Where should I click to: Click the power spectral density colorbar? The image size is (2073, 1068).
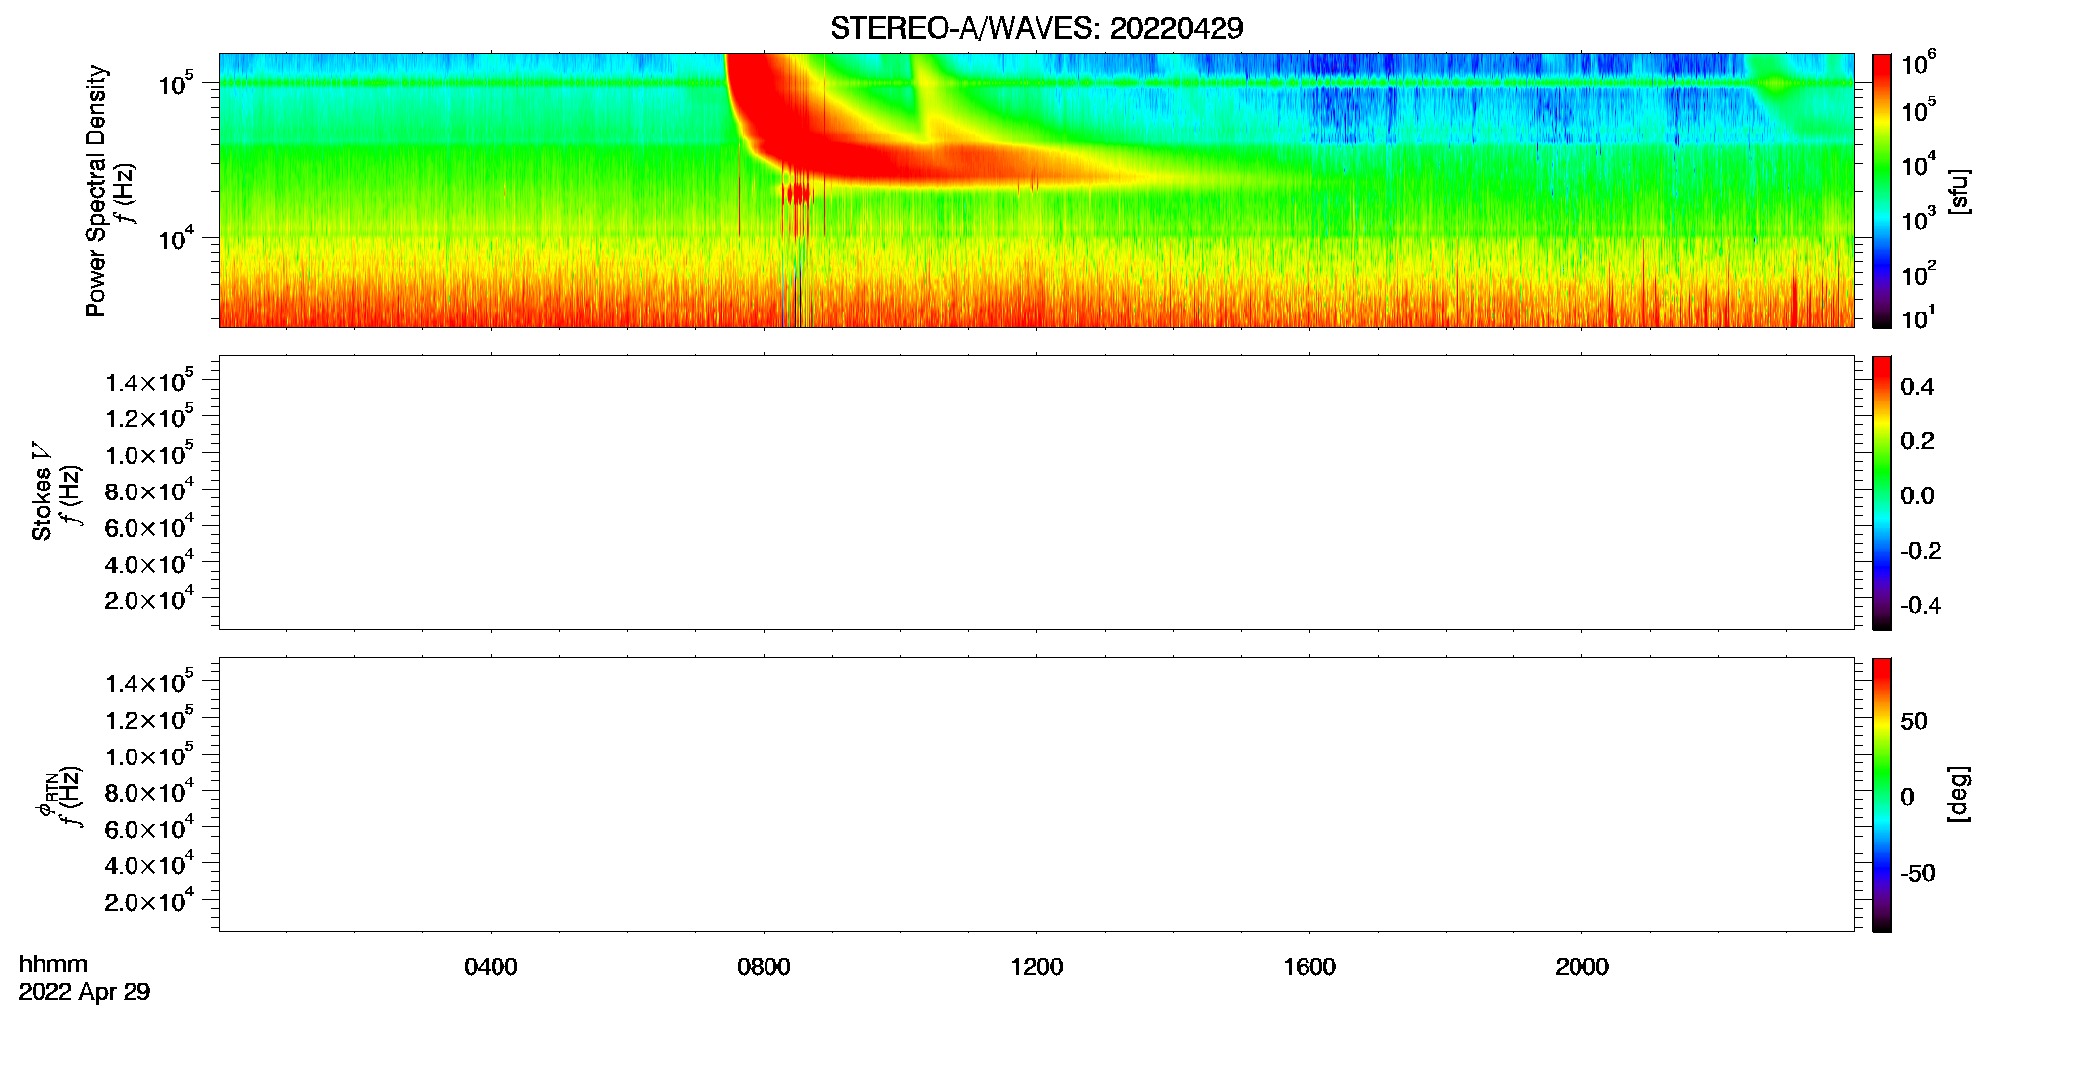click(x=1882, y=191)
